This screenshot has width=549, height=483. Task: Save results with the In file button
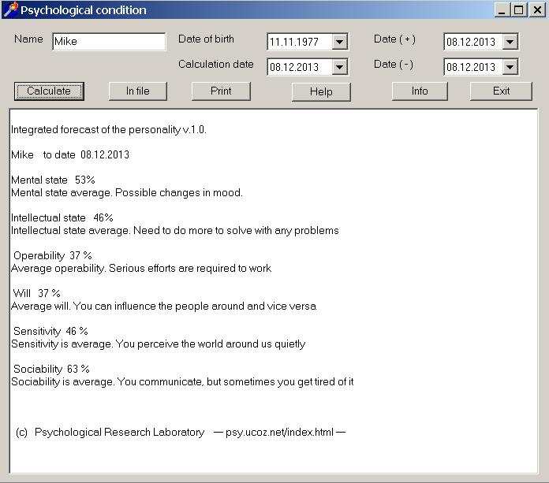(x=137, y=91)
